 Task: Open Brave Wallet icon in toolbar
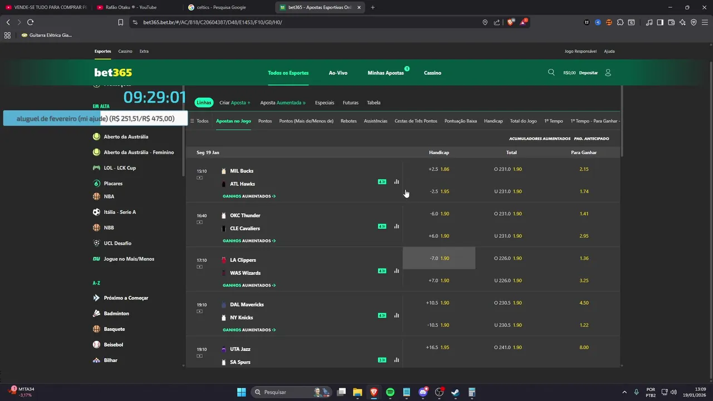(671, 22)
